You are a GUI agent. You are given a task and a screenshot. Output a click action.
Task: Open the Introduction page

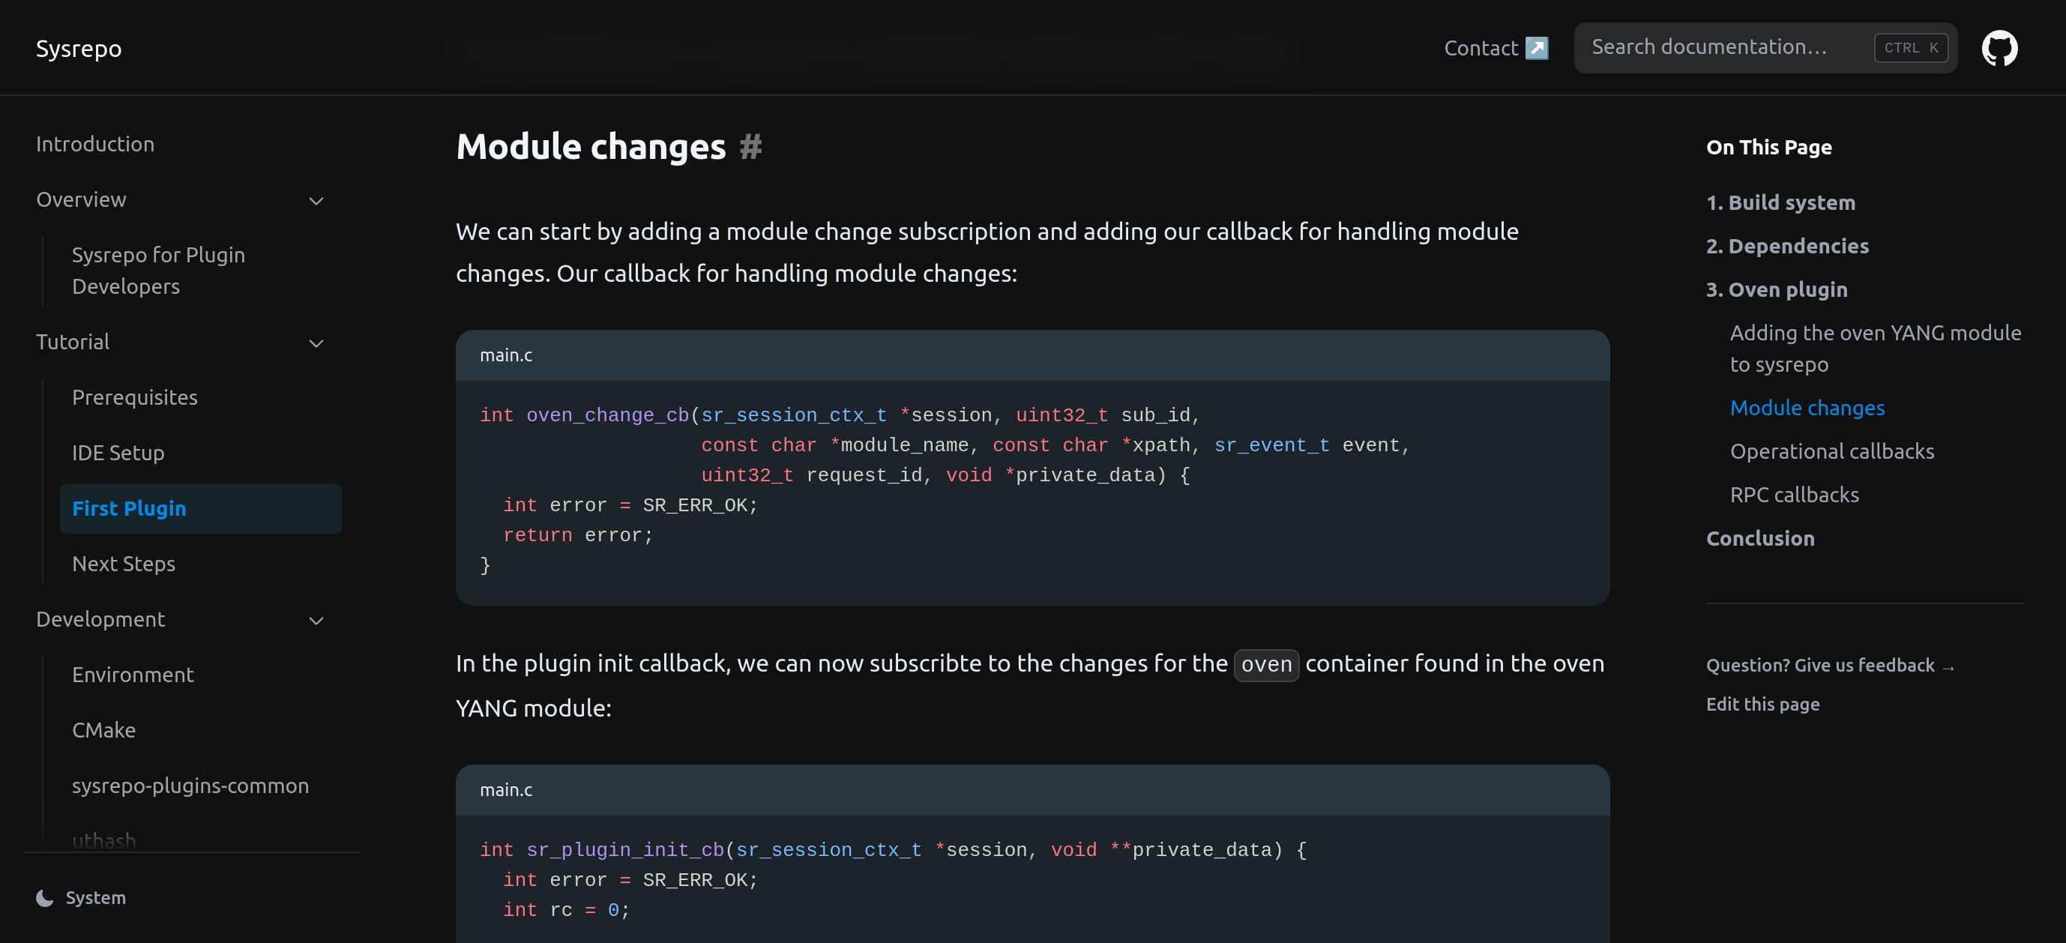(94, 145)
